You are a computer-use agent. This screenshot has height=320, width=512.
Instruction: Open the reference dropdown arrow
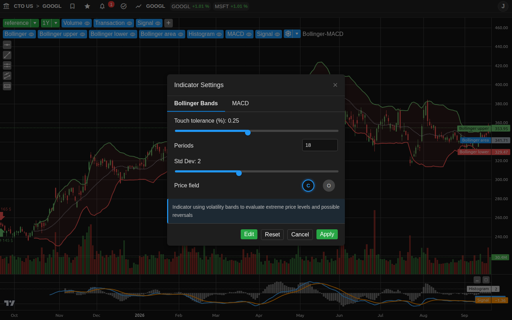tap(35, 23)
